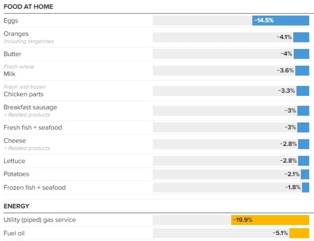Image resolution: width=314 pixels, height=241 pixels.
Task: Click the Potatoes label
Action: (16, 174)
